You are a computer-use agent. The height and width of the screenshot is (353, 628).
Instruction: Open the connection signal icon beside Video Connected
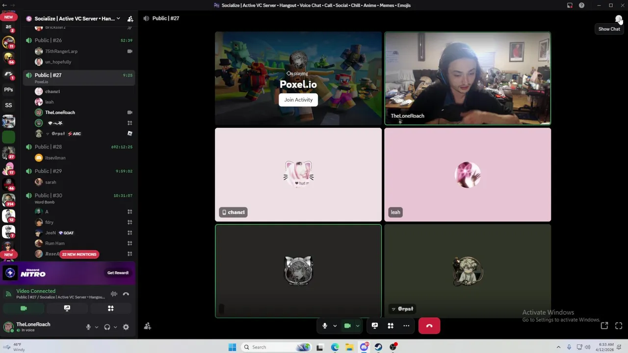point(8,294)
